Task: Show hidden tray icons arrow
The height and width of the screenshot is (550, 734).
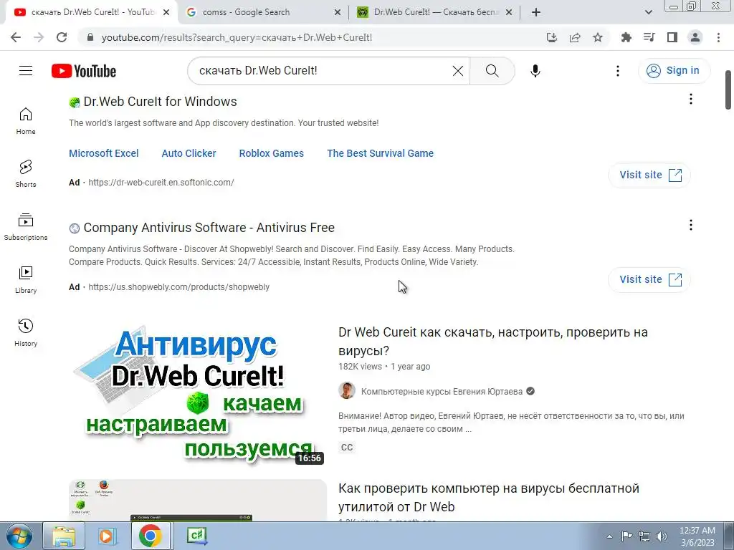Action: click(x=609, y=536)
